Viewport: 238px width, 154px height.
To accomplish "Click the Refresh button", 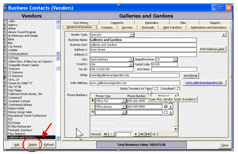I will click(49, 145).
